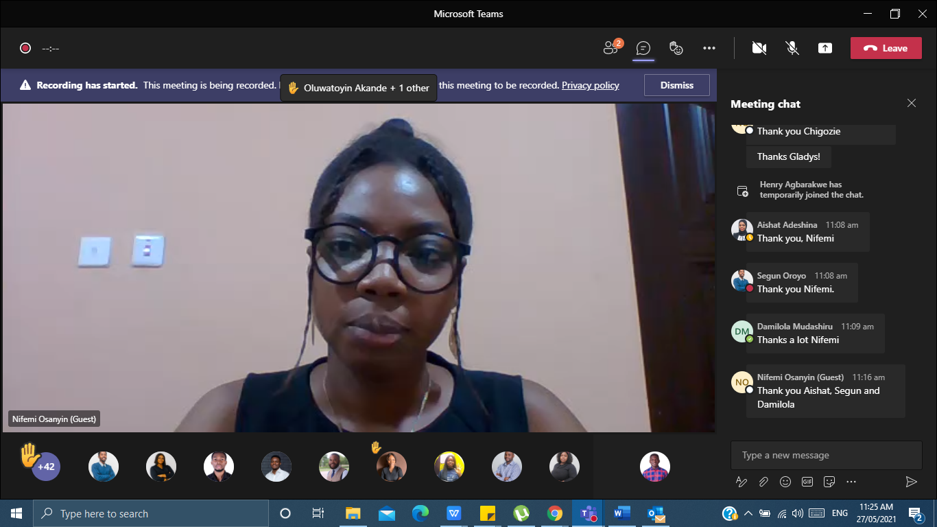Viewport: 937px width, 527px height.
Task: Open Google Chrome from the taskbar
Action: tap(555, 513)
